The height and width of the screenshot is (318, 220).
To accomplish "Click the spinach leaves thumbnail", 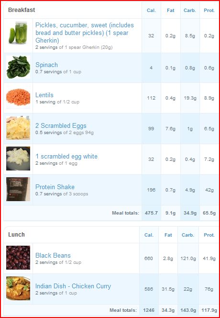I will [x=18, y=67].
